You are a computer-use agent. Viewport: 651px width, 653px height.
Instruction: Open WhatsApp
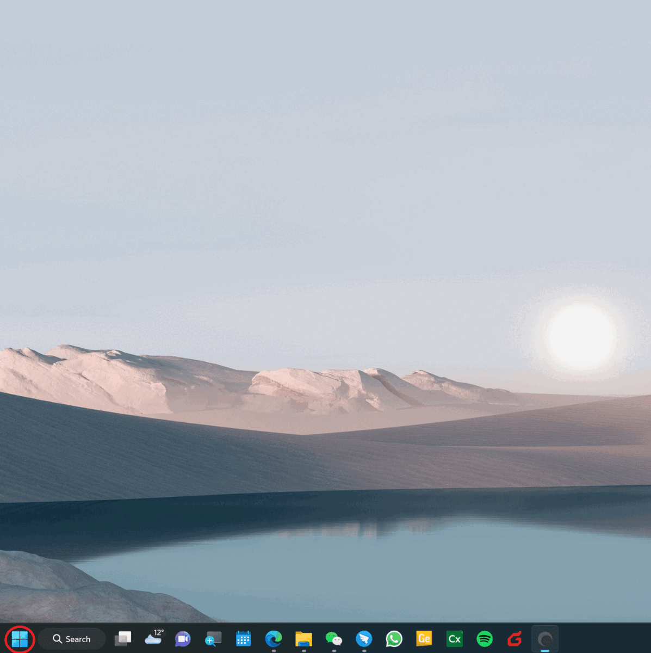[394, 639]
